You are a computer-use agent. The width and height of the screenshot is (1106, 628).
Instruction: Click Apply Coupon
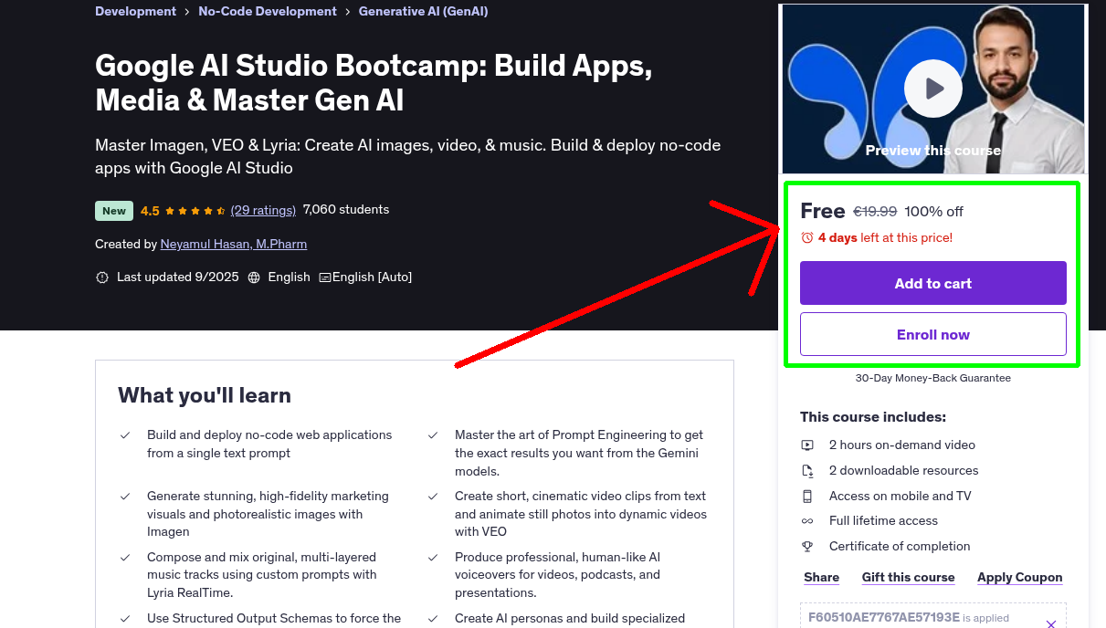[1019, 578]
